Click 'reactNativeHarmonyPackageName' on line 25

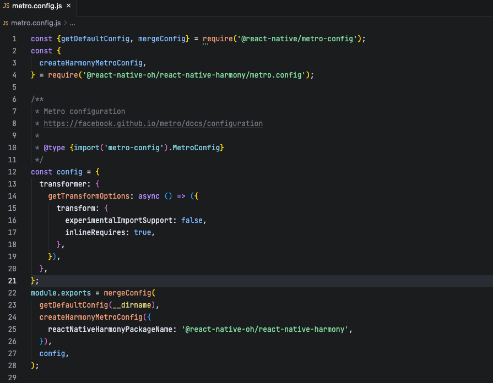(110, 329)
